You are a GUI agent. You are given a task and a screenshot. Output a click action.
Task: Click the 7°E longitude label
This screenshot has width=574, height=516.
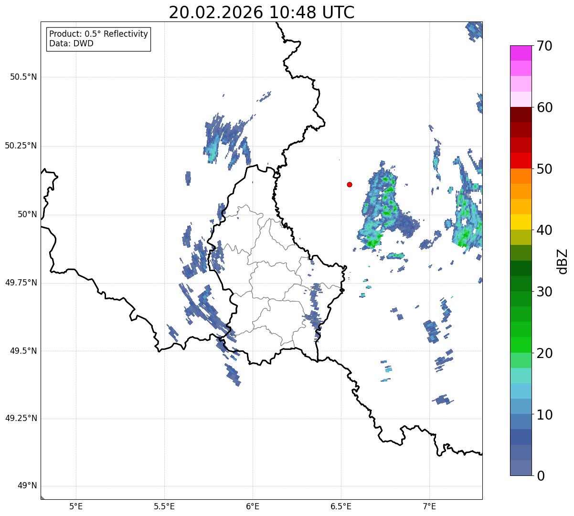pyautogui.click(x=429, y=506)
